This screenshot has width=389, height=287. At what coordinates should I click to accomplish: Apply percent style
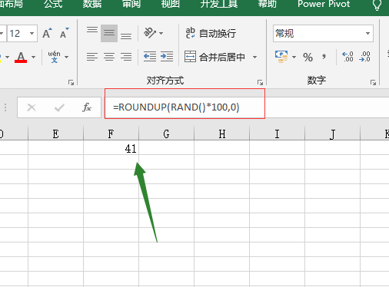click(x=308, y=57)
